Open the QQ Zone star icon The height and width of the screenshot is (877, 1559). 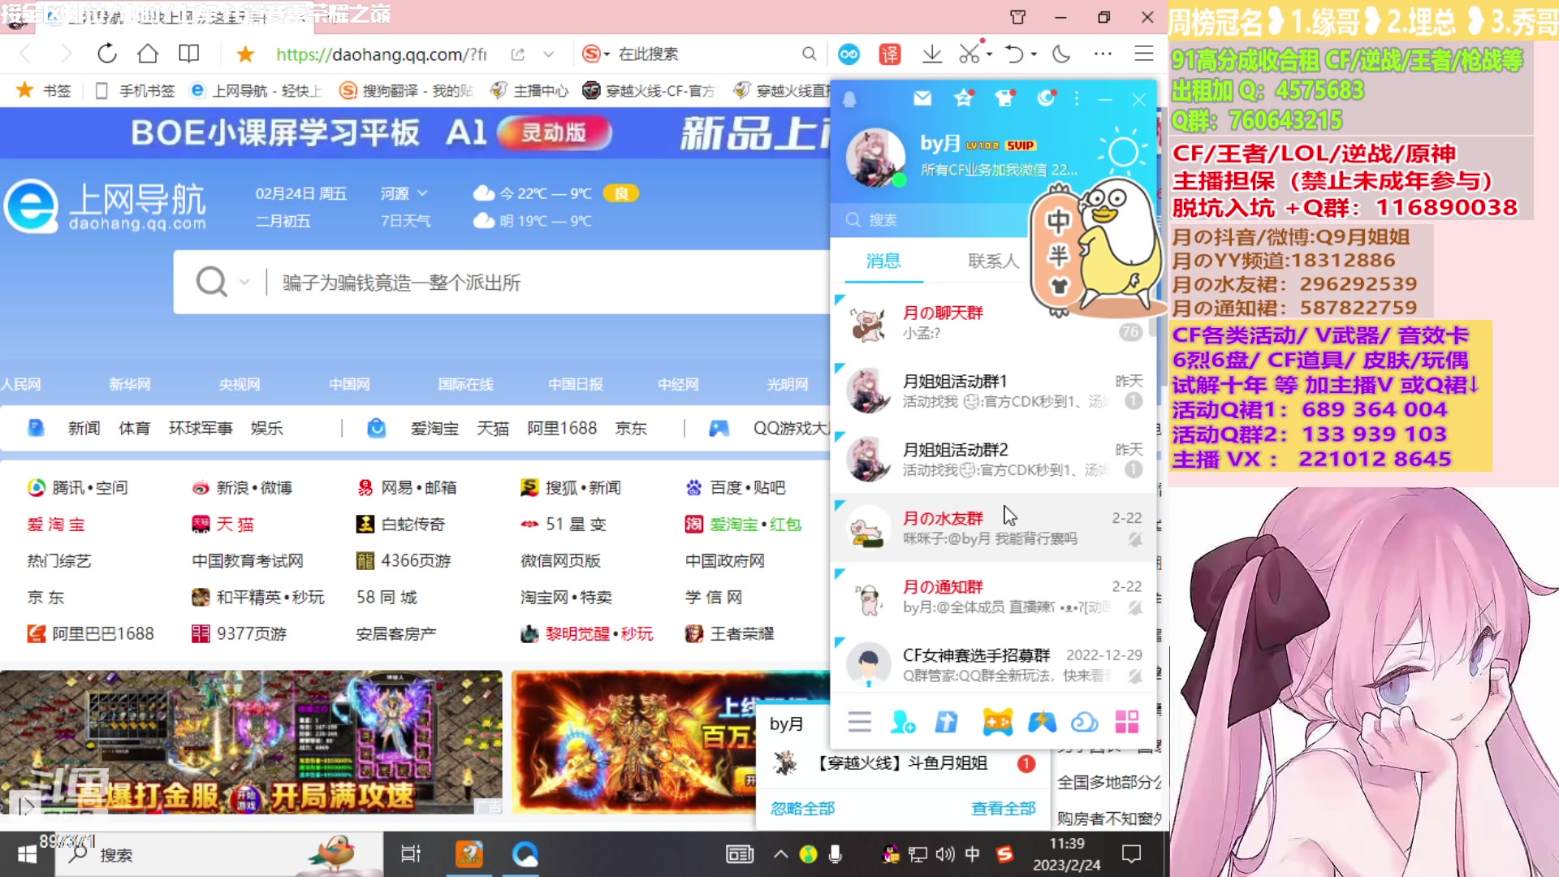pyautogui.click(x=964, y=98)
